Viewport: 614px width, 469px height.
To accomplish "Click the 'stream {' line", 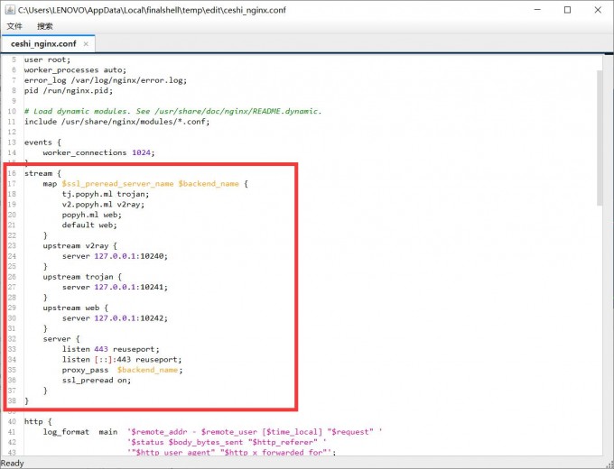I will click(x=42, y=173).
